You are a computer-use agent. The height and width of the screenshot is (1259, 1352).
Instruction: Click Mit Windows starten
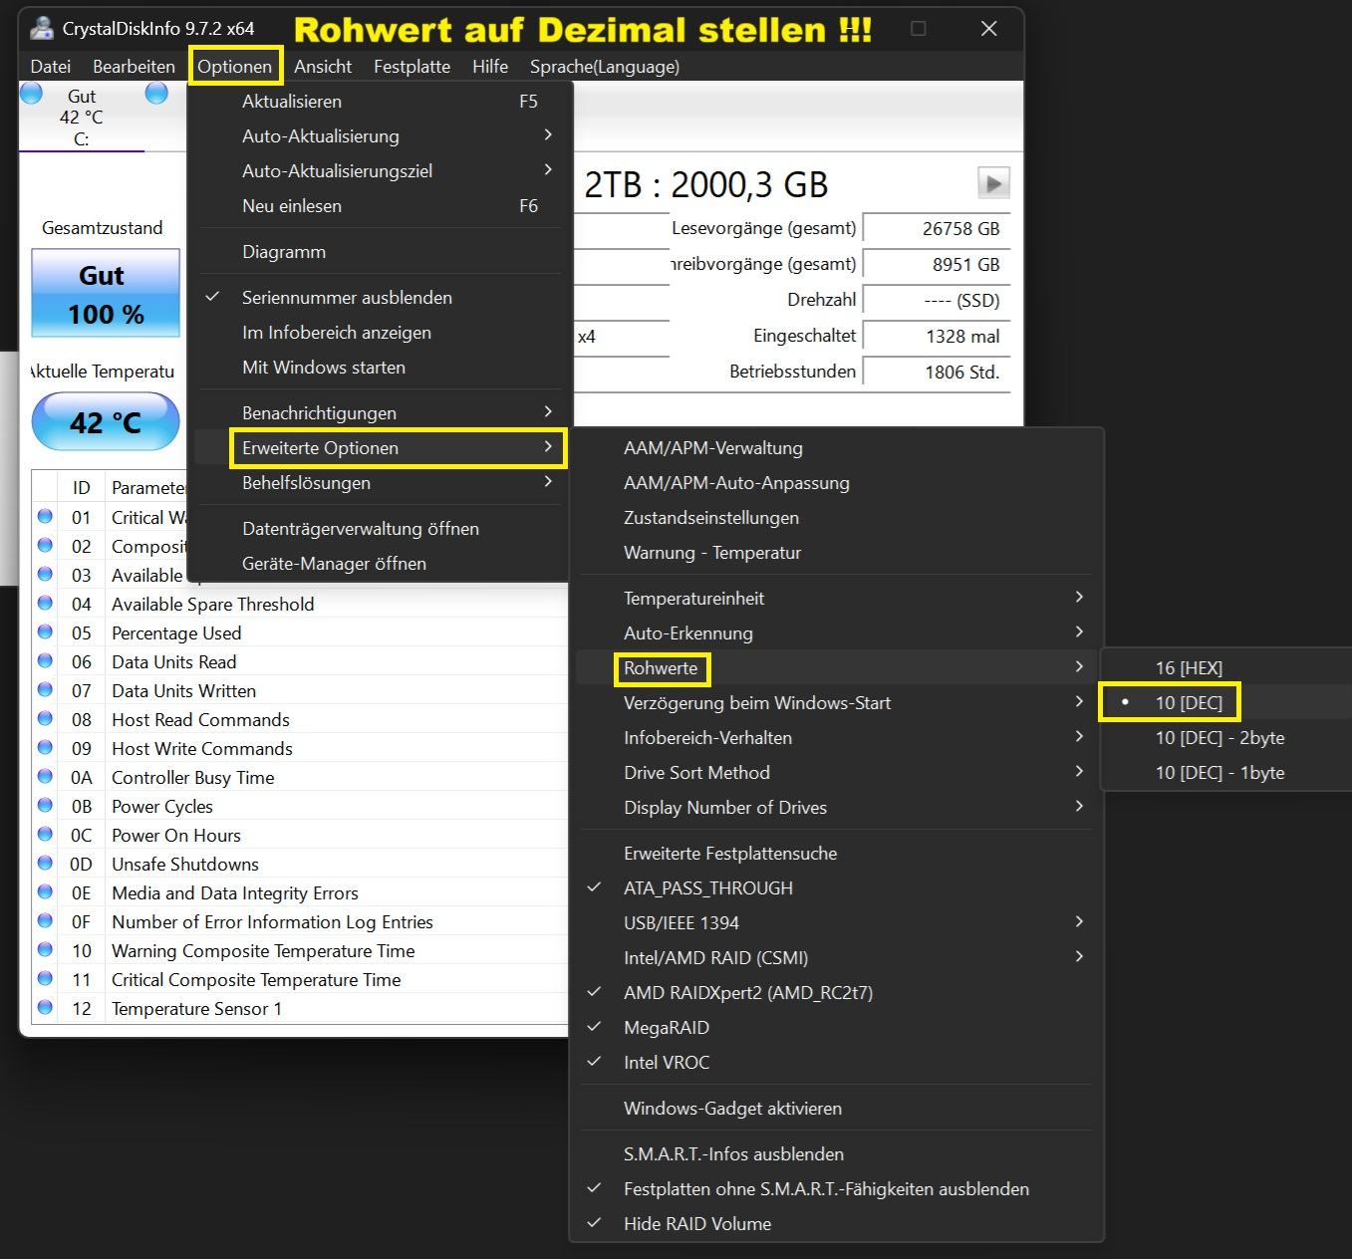point(380,367)
